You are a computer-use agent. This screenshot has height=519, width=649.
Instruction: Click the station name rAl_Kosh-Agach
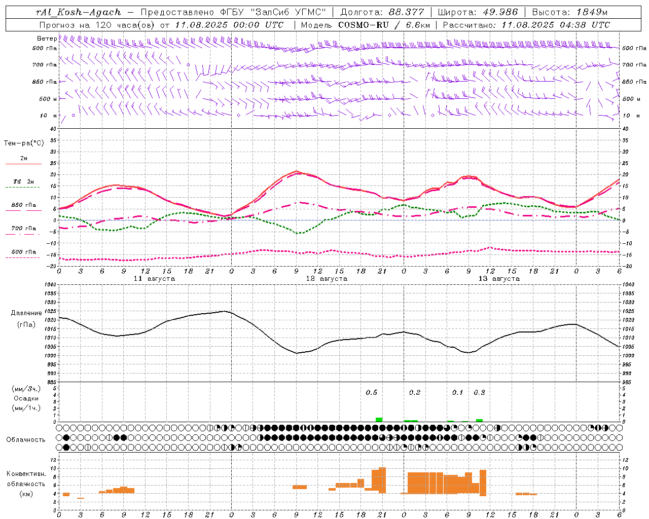point(79,12)
